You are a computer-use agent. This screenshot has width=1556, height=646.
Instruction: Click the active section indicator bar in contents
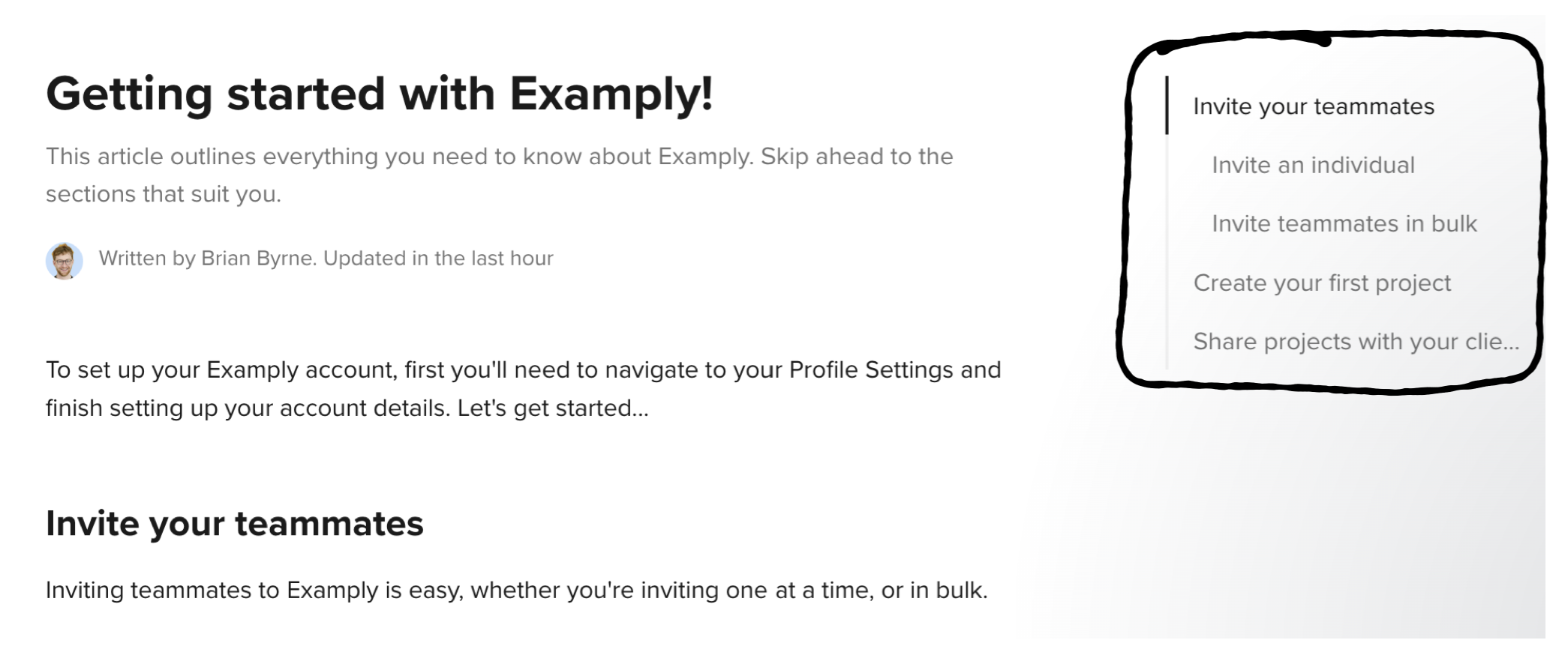[1167, 105]
